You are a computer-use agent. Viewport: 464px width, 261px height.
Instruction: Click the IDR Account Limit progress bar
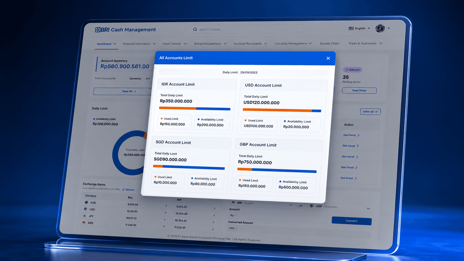point(195,108)
